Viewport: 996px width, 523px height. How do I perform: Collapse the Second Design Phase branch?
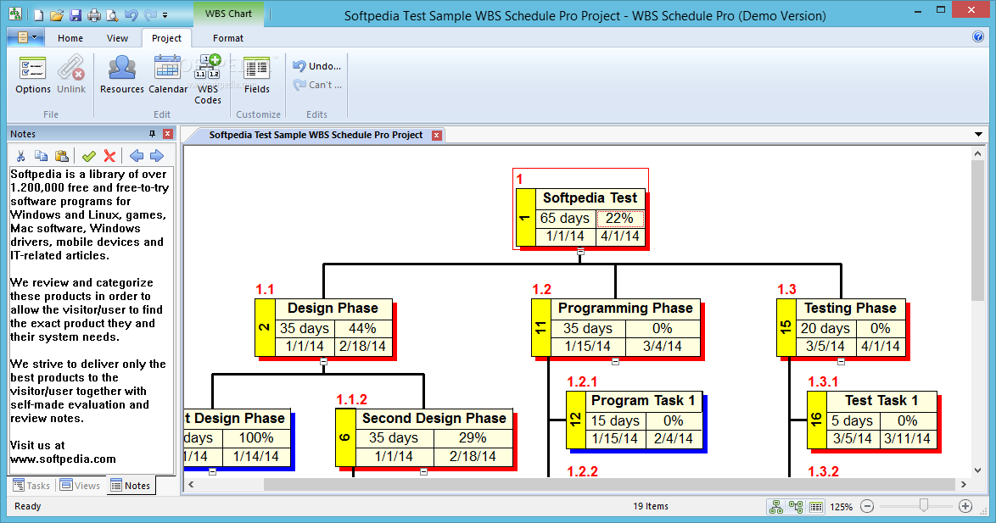(423, 471)
